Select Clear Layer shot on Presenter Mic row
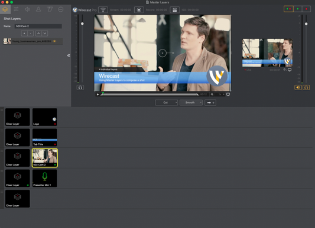315x228 pixels. (18, 179)
